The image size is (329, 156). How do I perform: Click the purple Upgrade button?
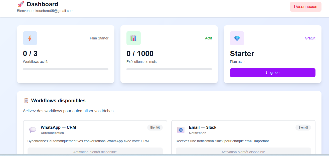[x=272, y=73]
